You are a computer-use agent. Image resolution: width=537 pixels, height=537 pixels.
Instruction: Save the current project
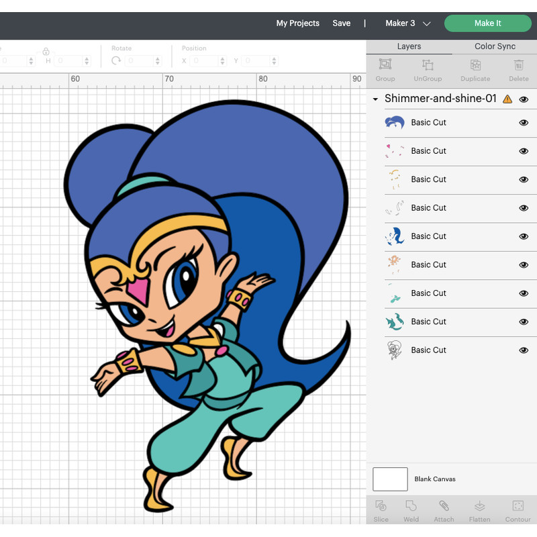click(x=342, y=23)
